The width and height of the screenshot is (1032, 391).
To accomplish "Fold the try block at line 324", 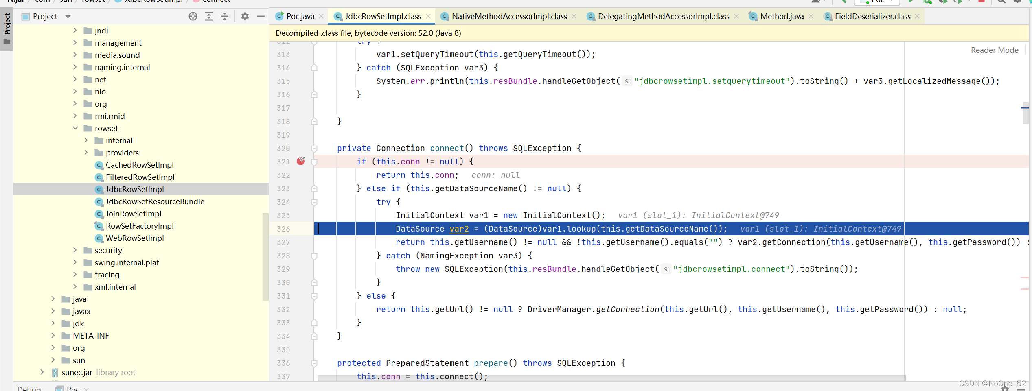I will tap(314, 202).
